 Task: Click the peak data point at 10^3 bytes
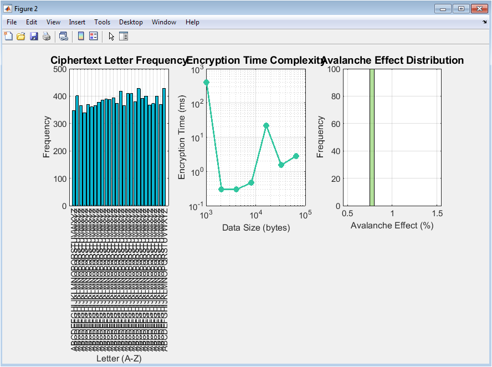(x=206, y=83)
